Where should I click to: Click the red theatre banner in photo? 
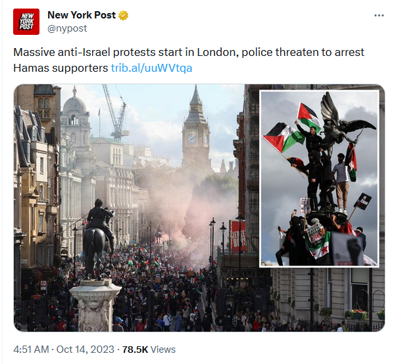pyautogui.click(x=238, y=236)
